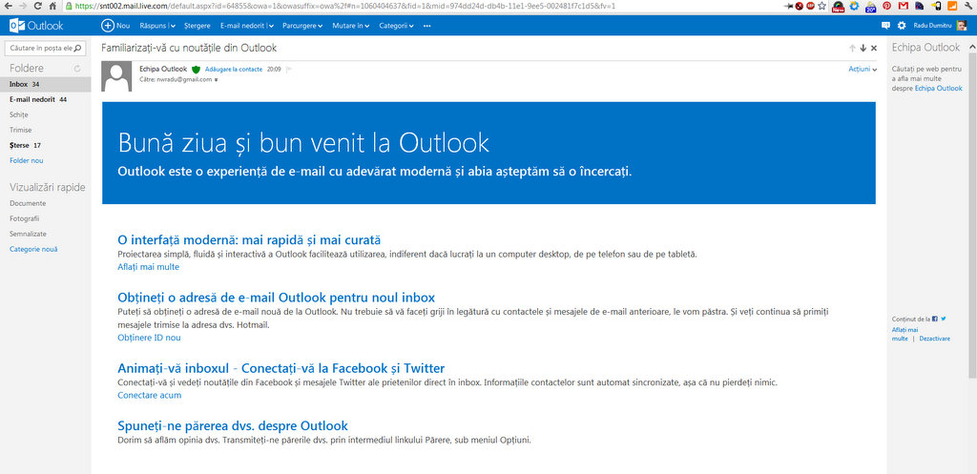Click the browser address bar URL
The width and height of the screenshot is (977, 474).
pos(345,6)
